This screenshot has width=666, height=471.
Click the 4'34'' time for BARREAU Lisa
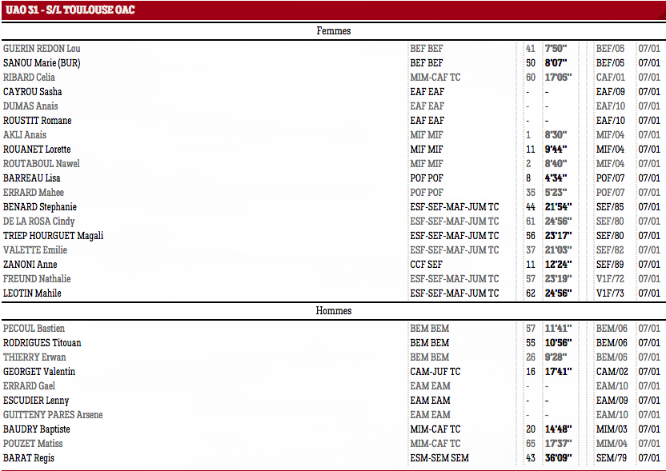coord(556,178)
